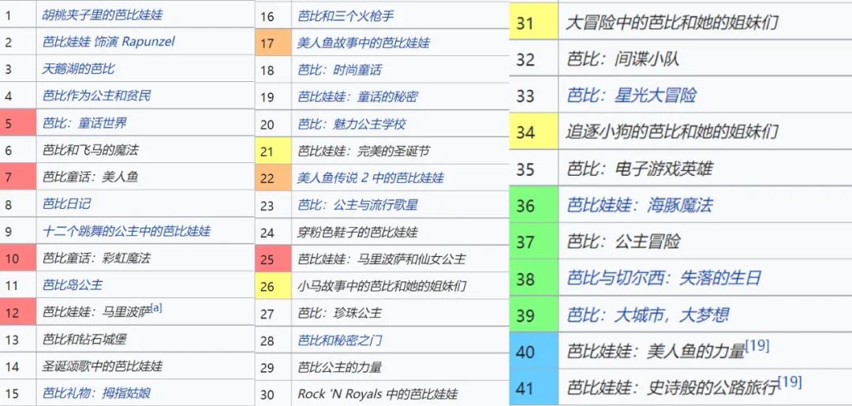Click blue number cell 40

(533, 352)
